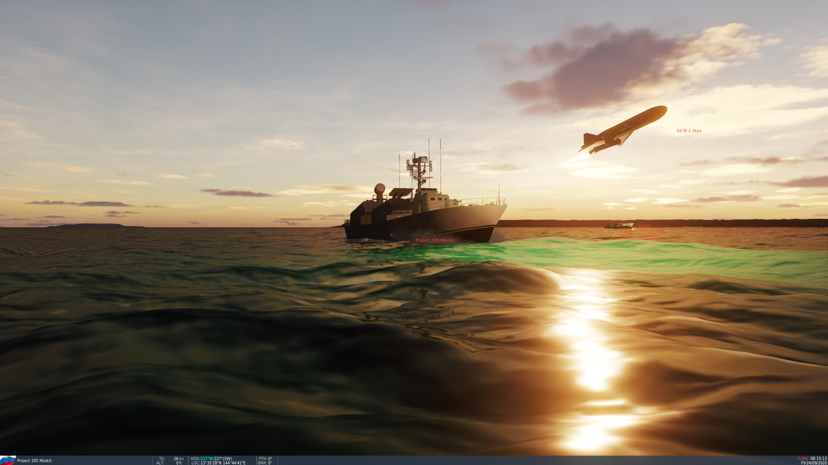
Task: Select the missile boat in the foreground
Action: click(420, 213)
